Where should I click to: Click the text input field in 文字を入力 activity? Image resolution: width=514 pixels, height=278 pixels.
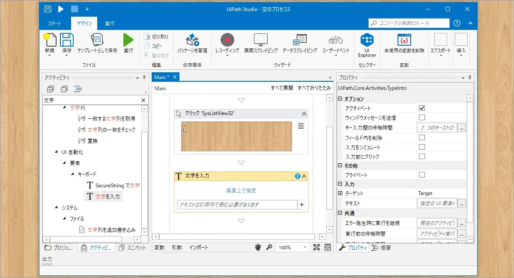point(237,205)
